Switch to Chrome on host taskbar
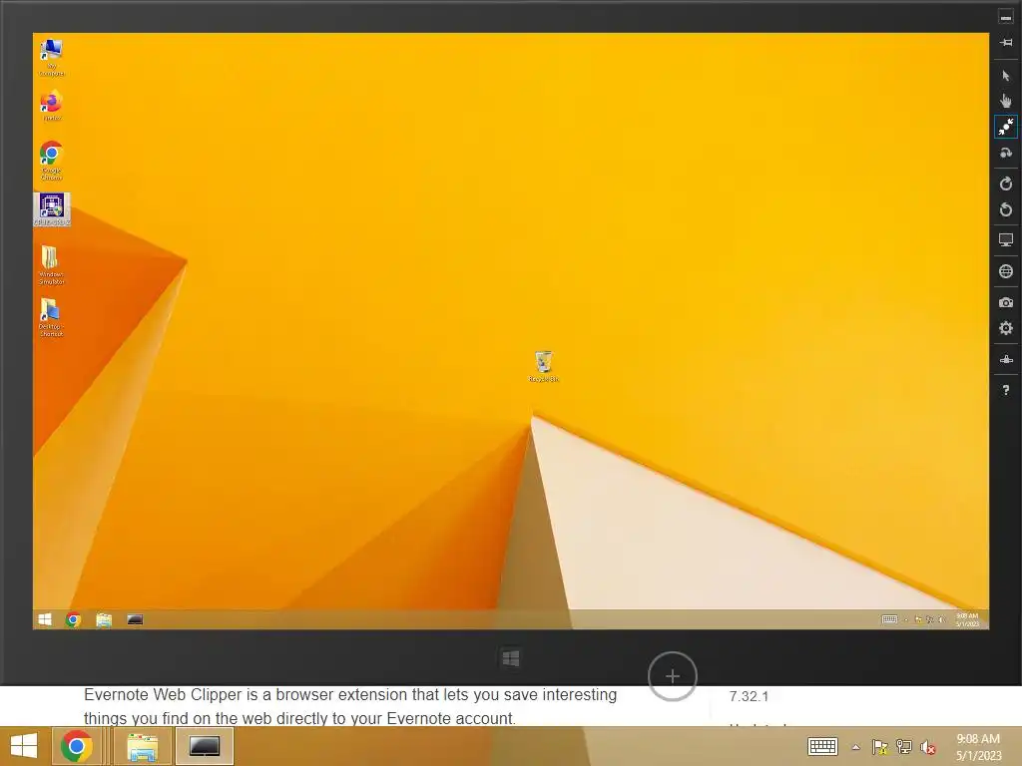Viewport: 1022px width, 766px height. [76, 746]
